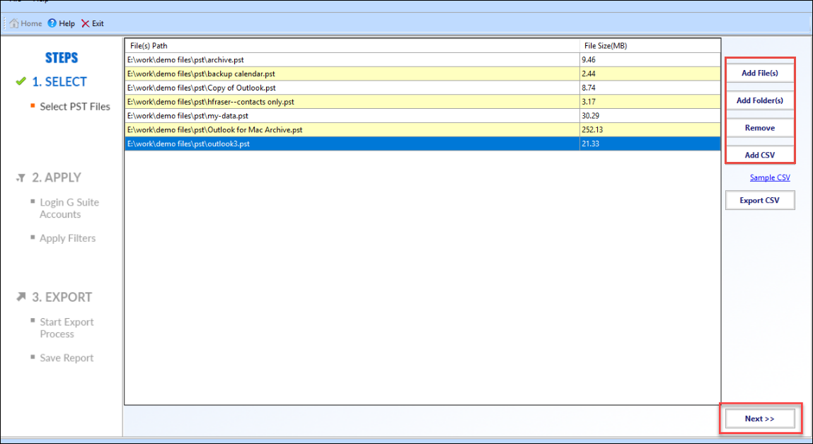Select the Apply Filters step
This screenshot has height=444, width=813.
click(67, 238)
